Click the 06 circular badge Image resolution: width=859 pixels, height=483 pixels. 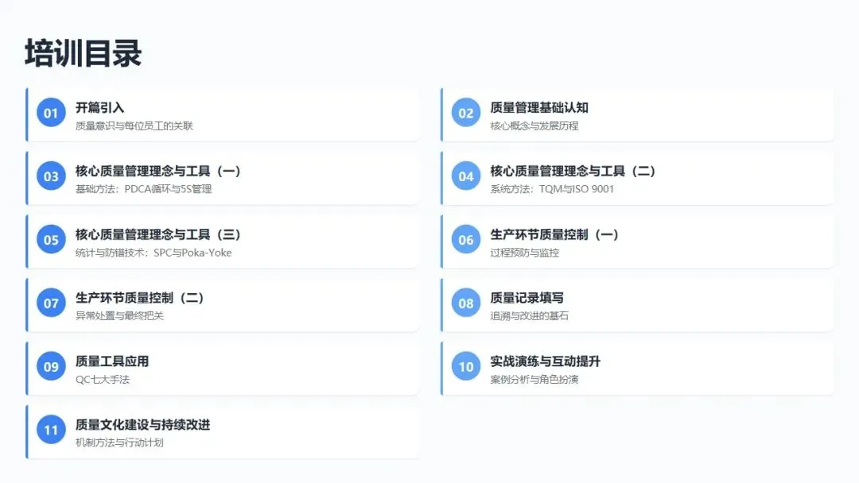click(x=465, y=240)
